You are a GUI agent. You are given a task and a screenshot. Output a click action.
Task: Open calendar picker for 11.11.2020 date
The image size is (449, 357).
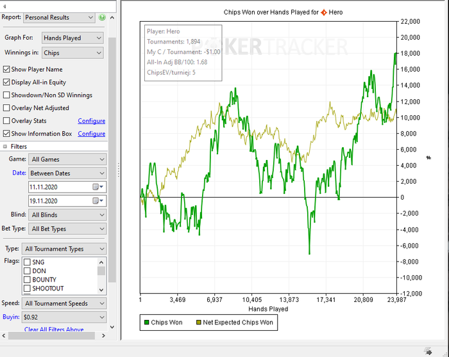98,187
